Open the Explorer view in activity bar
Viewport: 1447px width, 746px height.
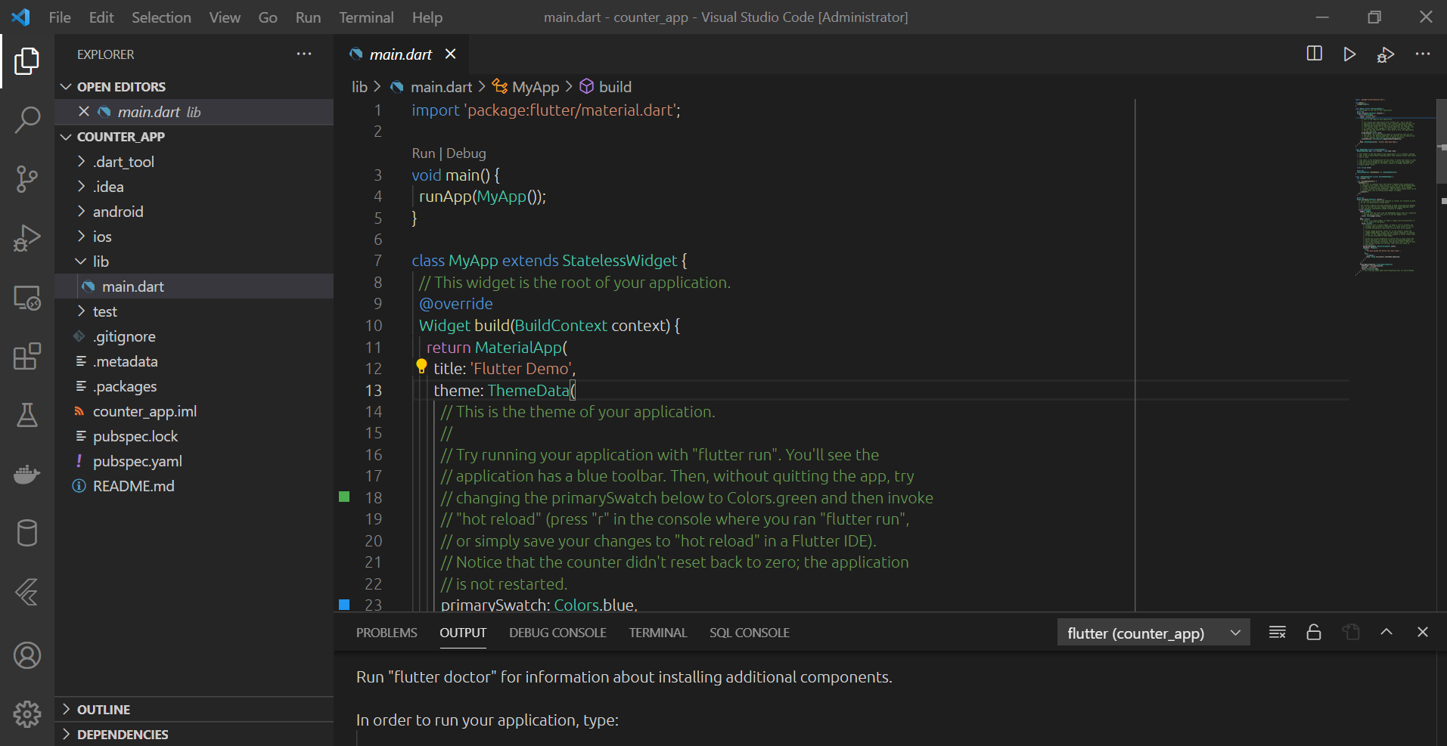pos(27,61)
